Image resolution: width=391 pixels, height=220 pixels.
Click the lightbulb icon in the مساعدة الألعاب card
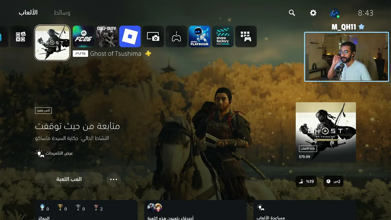click(260, 207)
